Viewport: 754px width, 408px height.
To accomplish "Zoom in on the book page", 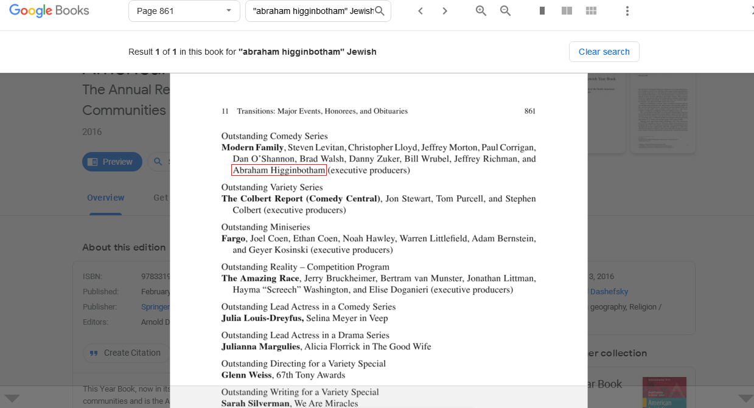I will tap(481, 11).
